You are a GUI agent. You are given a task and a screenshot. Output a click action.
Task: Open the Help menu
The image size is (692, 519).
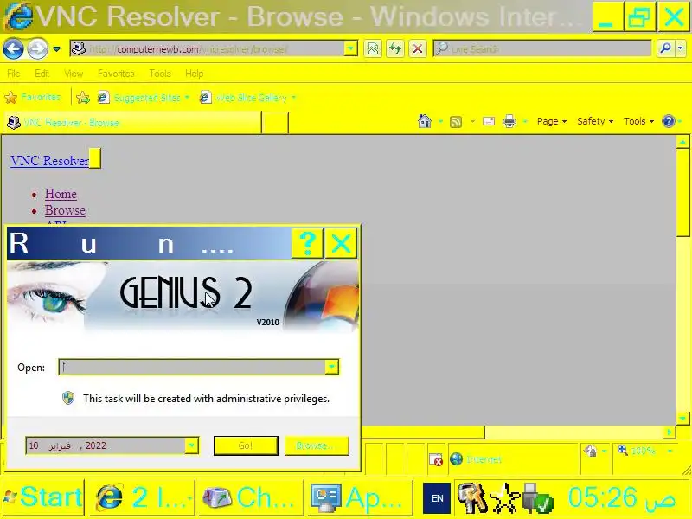(194, 74)
